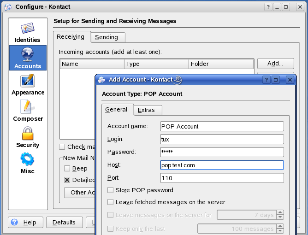Screen dimensions: 308x235
Task: Toggle Keep only the last messages checkbox
Action: (110, 229)
